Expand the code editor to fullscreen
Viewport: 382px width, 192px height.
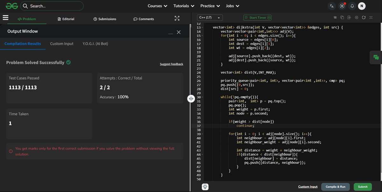(371, 17)
